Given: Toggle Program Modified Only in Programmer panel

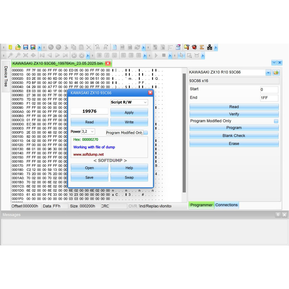Looking at the screenshot, I should pyautogui.click(x=276, y=121).
